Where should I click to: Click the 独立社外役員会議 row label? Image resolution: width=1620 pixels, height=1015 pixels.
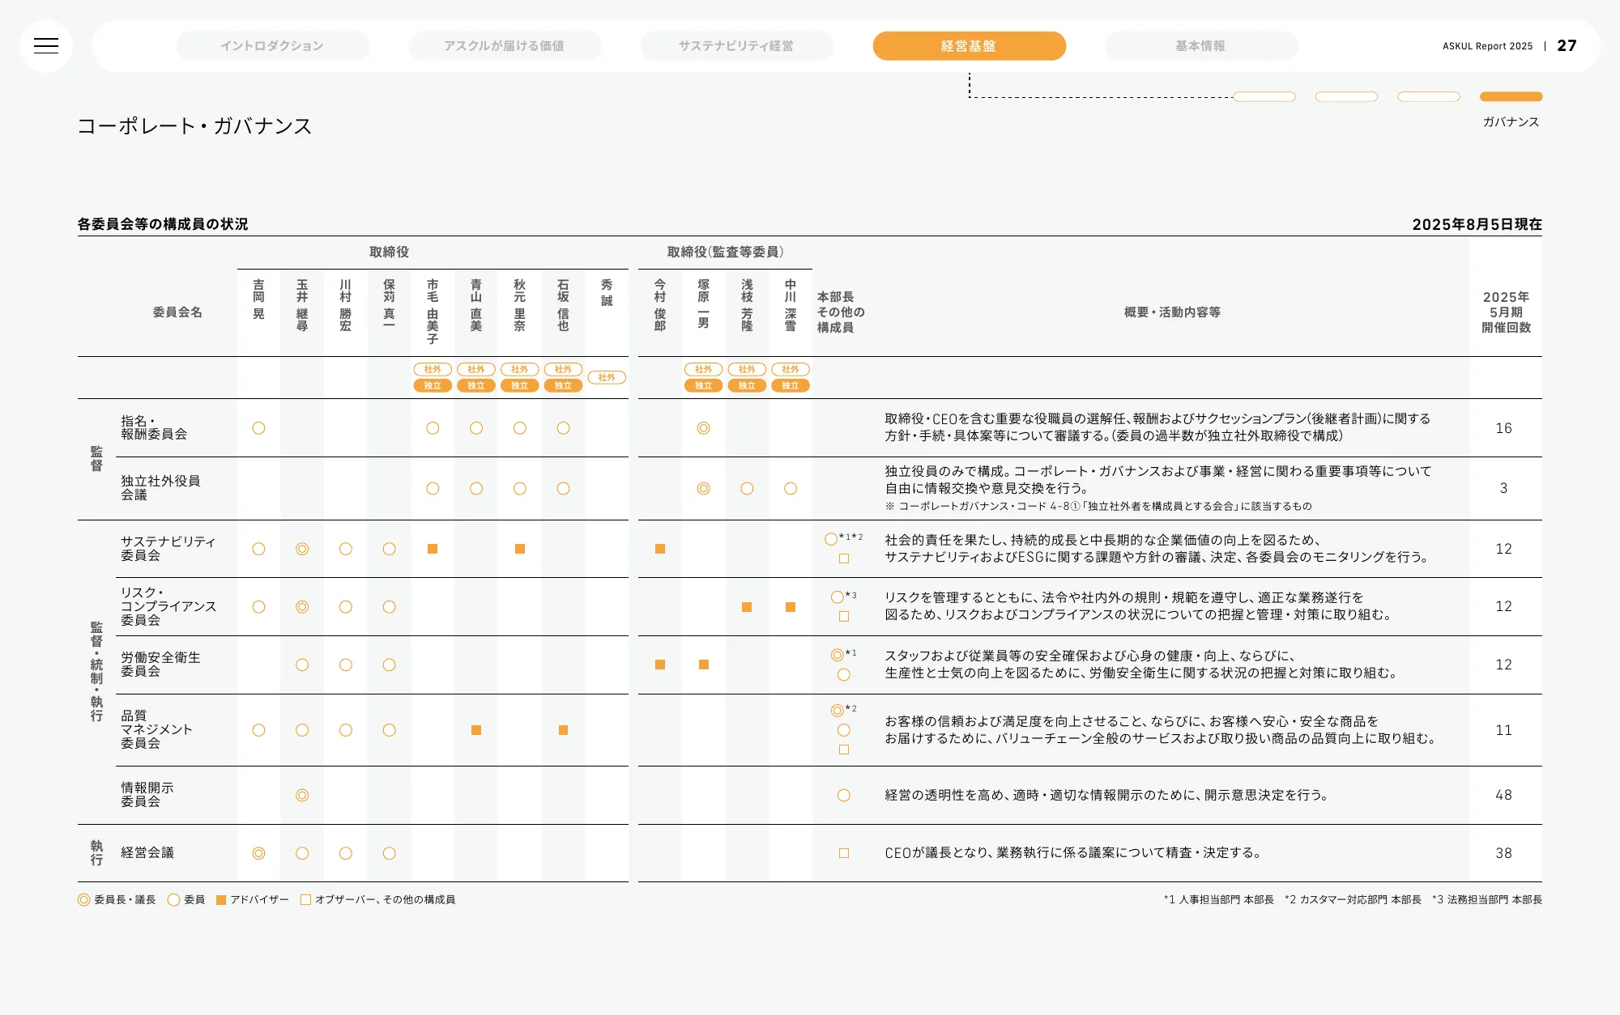[160, 487]
